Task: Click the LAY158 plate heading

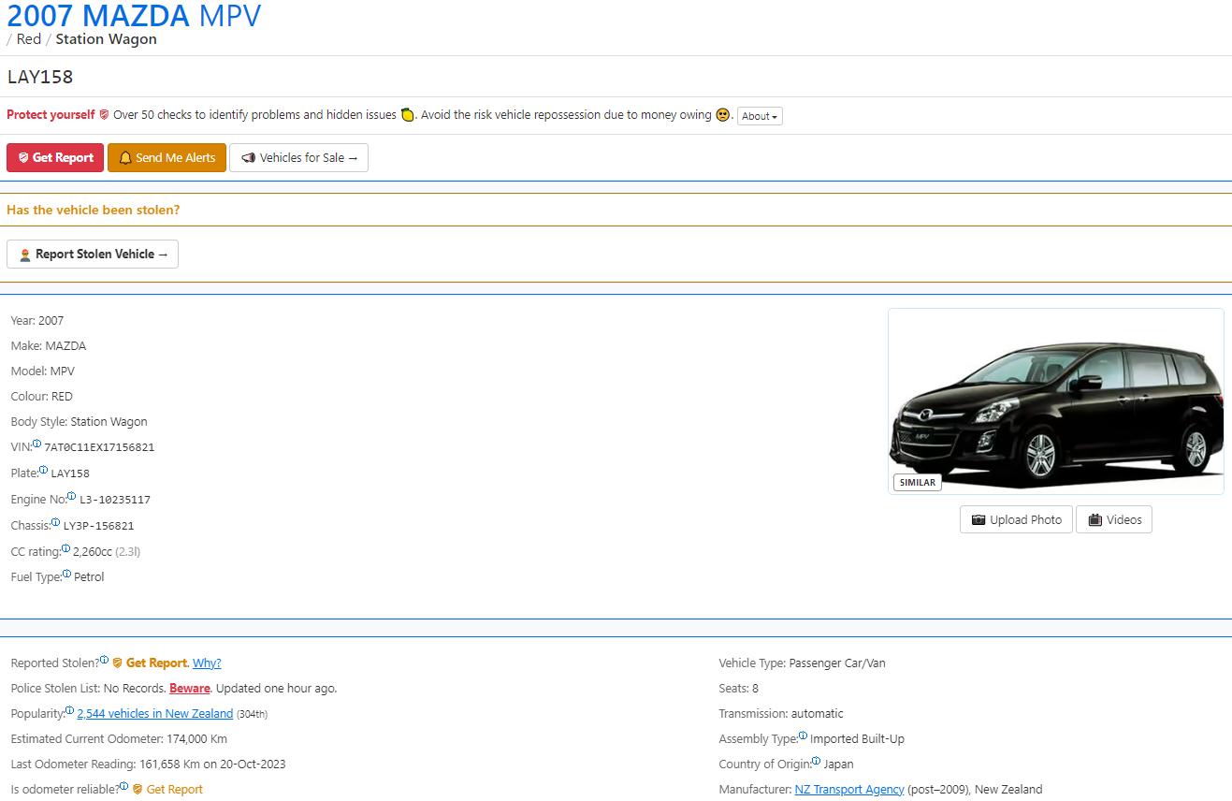Action: (40, 77)
